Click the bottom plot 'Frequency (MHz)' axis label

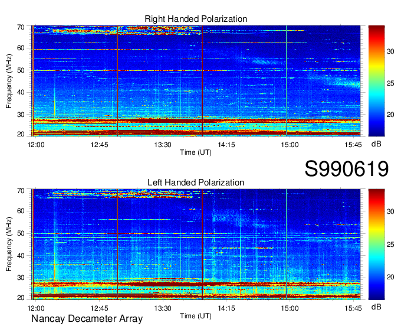coord(9,244)
